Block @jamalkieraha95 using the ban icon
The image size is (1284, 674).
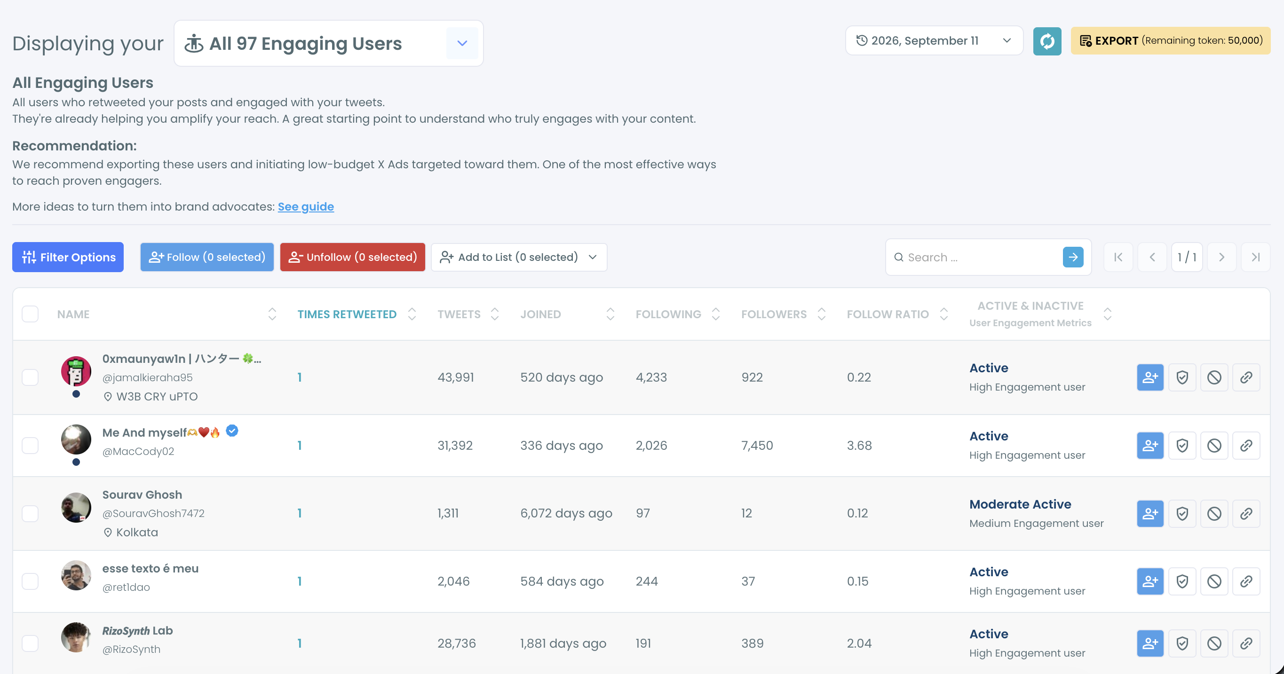coord(1214,377)
